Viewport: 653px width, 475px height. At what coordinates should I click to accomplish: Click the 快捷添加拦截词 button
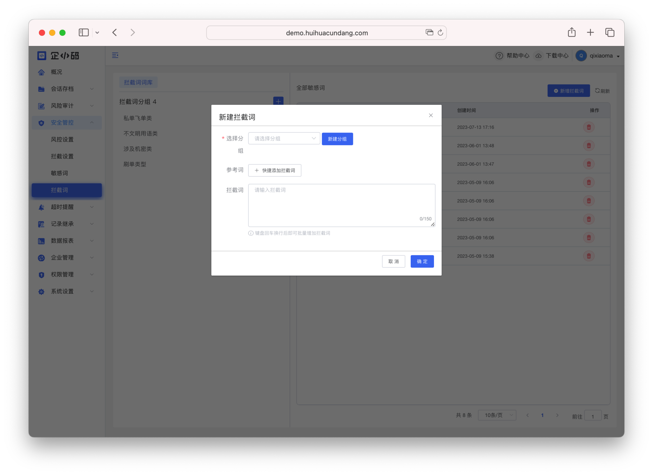coord(275,170)
